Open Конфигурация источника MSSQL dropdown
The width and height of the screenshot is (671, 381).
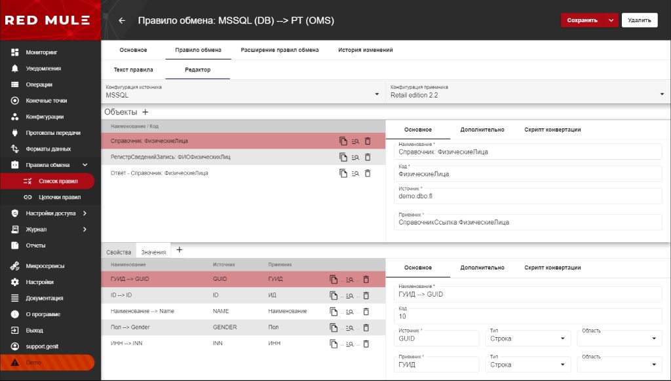tap(243, 92)
